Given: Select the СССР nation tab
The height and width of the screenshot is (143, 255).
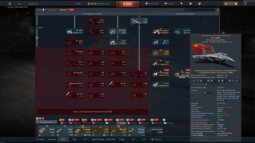Looking at the screenshot, I should click(x=86, y=123).
